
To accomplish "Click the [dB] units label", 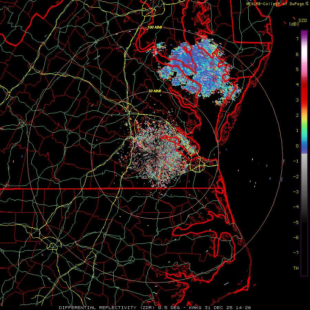I will click(x=294, y=24).
